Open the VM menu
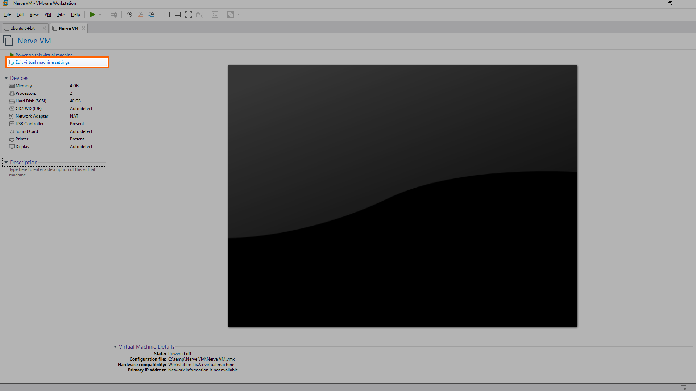The image size is (696, 391). tap(47, 14)
